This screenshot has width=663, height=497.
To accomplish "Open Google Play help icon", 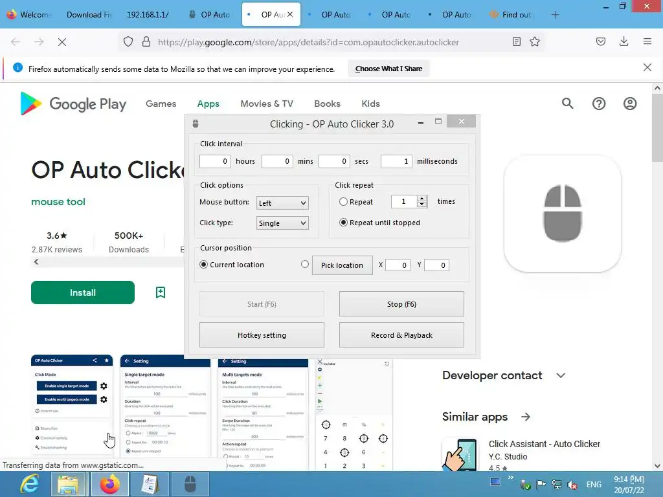I will (x=599, y=104).
